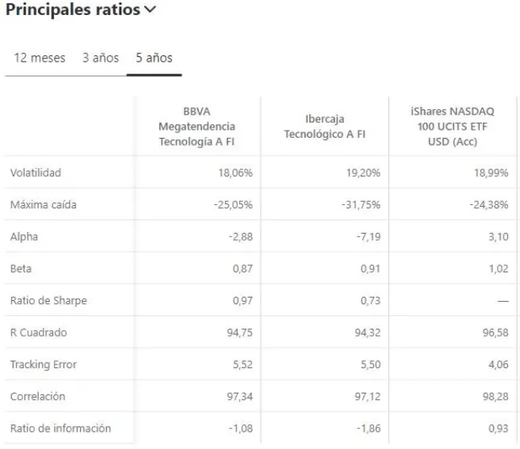The height and width of the screenshot is (449, 520).
Task: Click the R Cuadrado row label
Action: (x=39, y=332)
